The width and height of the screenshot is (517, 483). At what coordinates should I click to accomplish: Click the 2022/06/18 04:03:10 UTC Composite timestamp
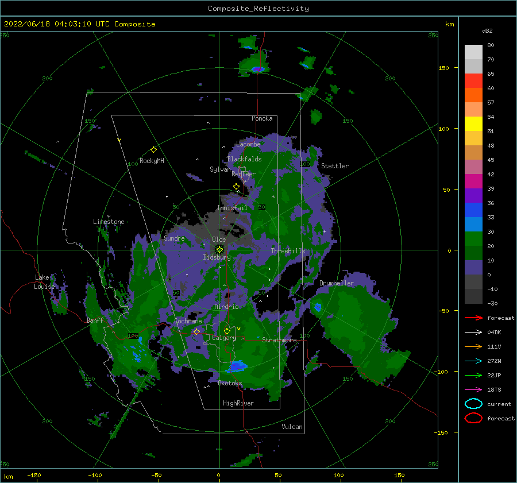[x=79, y=24]
